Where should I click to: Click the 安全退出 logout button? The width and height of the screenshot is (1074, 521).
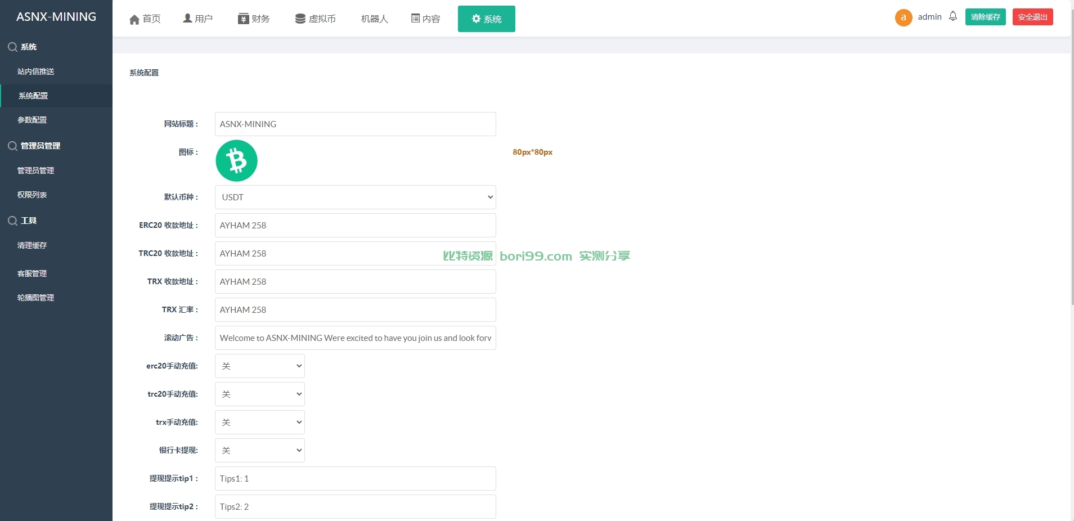tap(1033, 17)
